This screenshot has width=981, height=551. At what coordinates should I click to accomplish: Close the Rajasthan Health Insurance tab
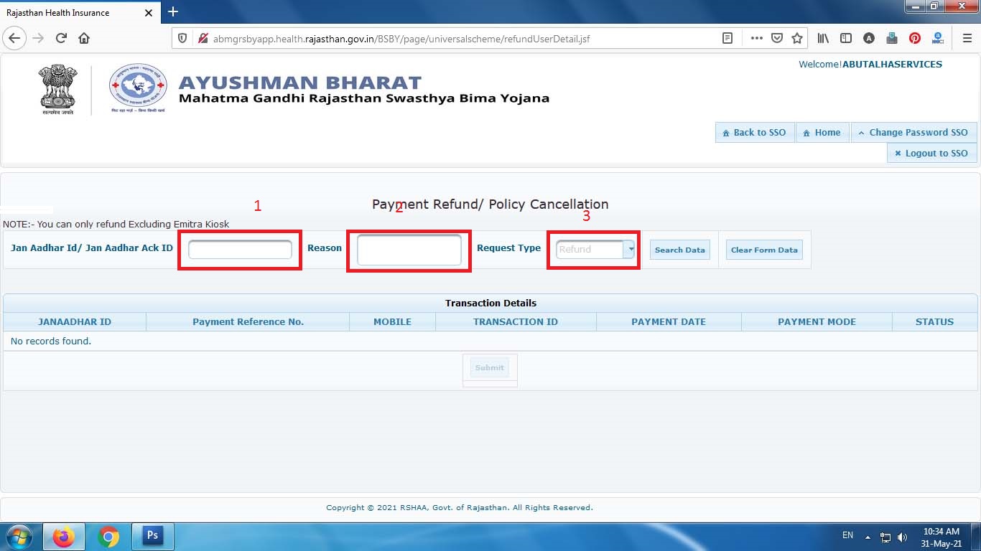149,13
